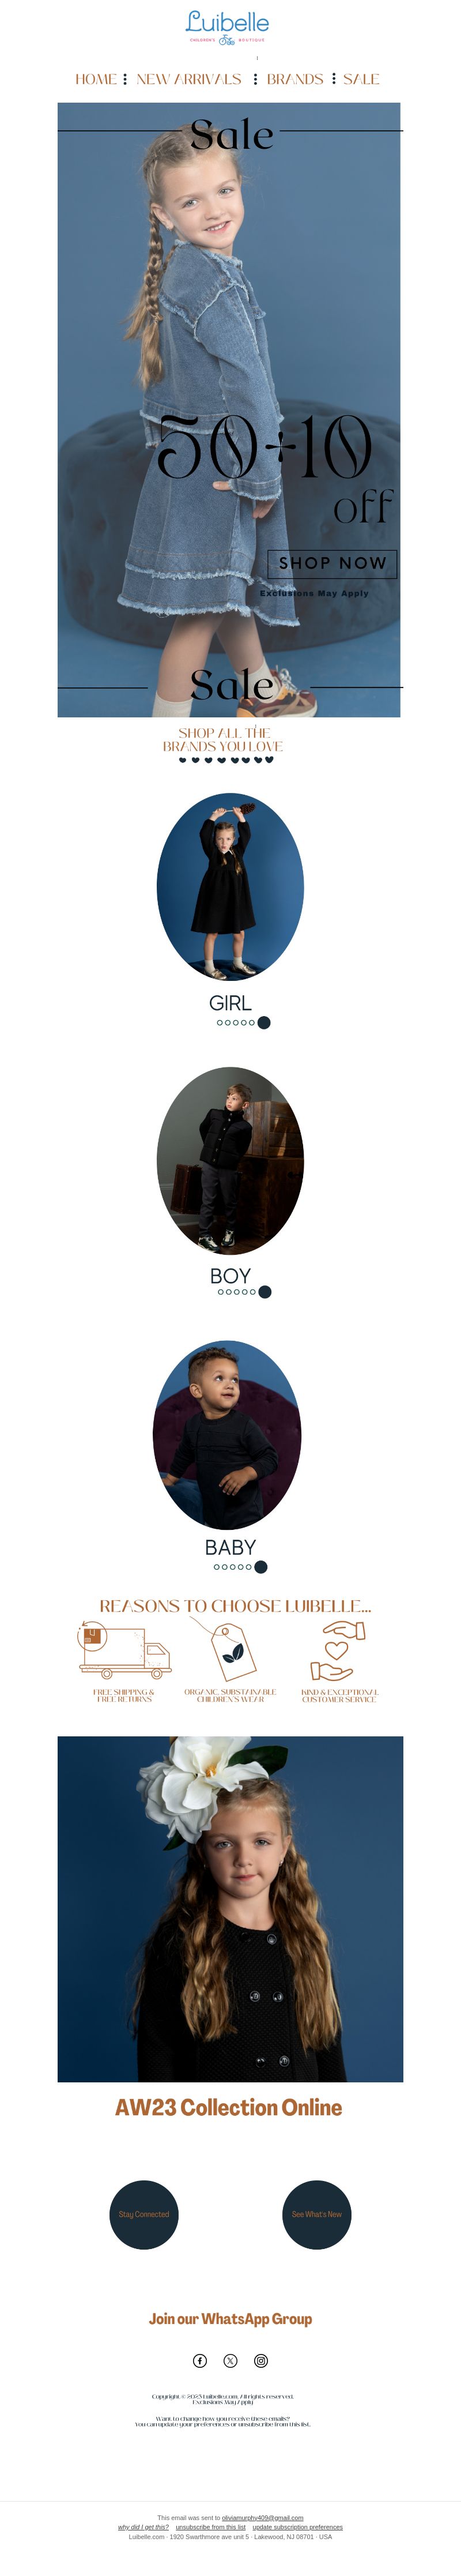Screen dimensions: 461x2576
Task: Open NEW ARRIVALS menu item
Action: click(189, 79)
